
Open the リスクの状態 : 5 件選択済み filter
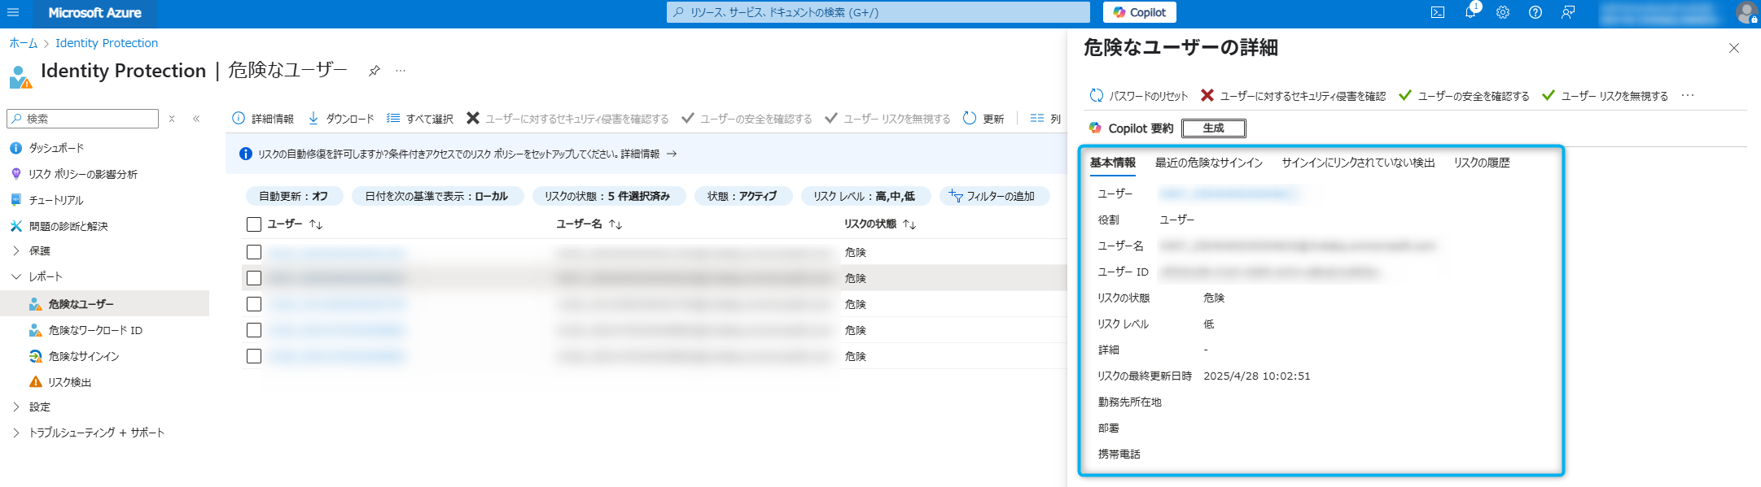tap(607, 196)
